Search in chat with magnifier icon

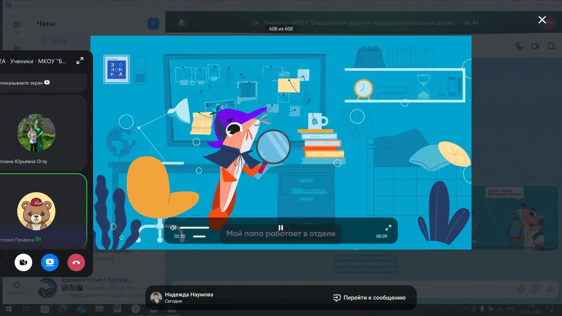[551, 46]
